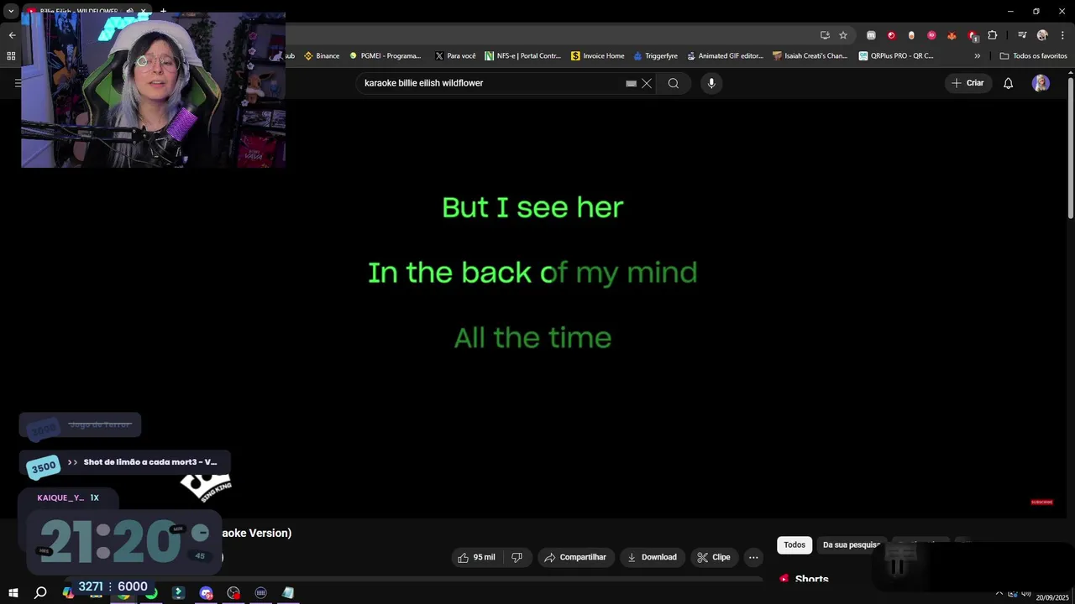Open the volume tray icon
Viewport: 1075px width, 604px height.
[x=1026, y=593]
